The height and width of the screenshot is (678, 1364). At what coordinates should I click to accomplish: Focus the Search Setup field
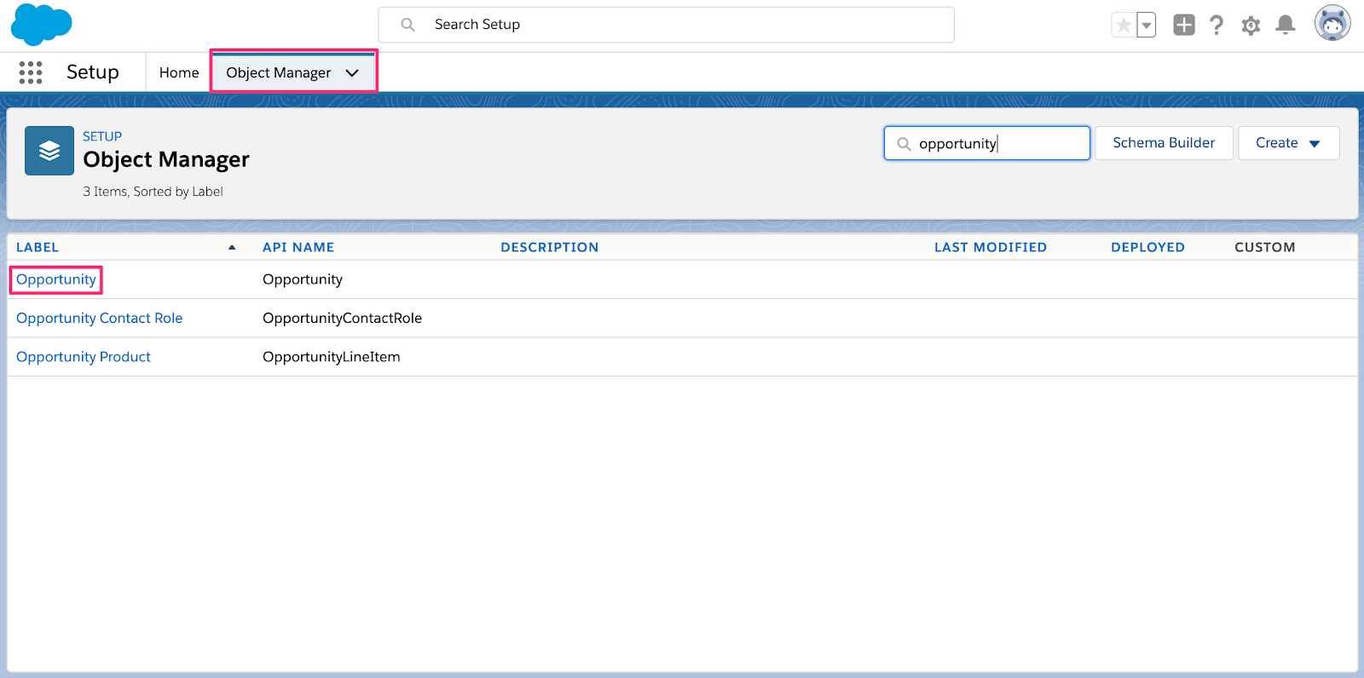point(667,25)
